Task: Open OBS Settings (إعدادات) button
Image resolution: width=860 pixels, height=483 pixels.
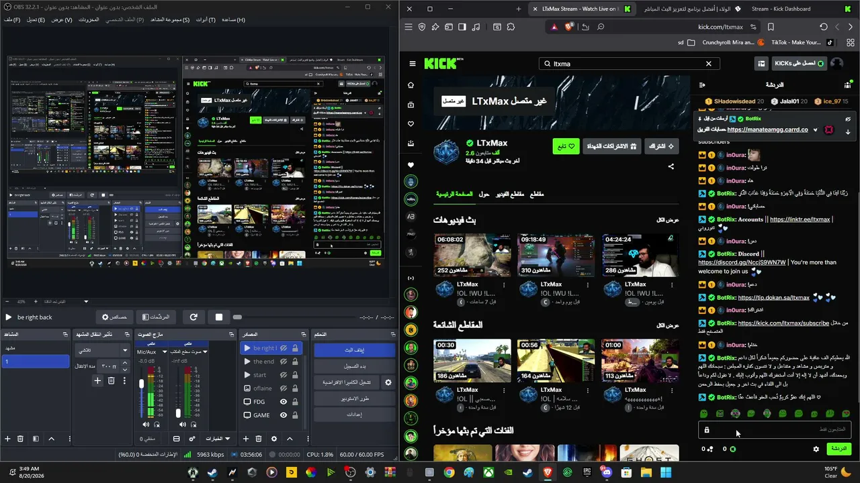Action: (x=354, y=415)
